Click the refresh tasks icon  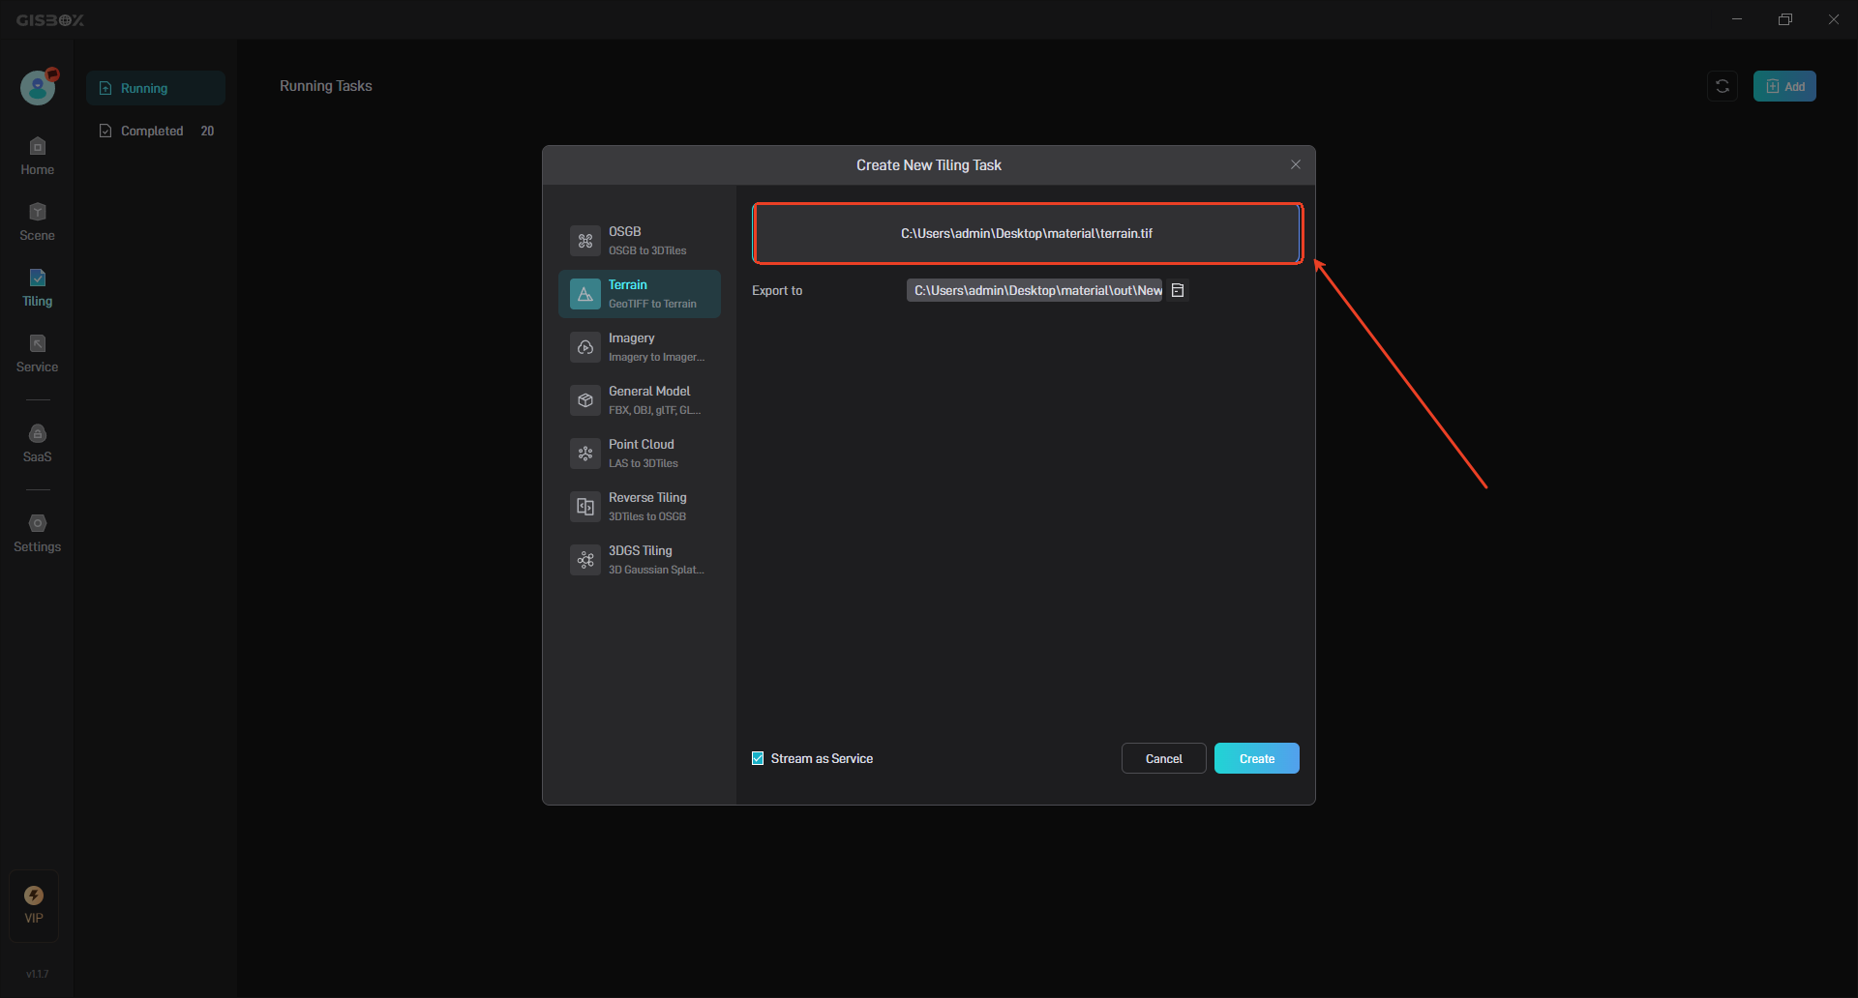point(1723,86)
